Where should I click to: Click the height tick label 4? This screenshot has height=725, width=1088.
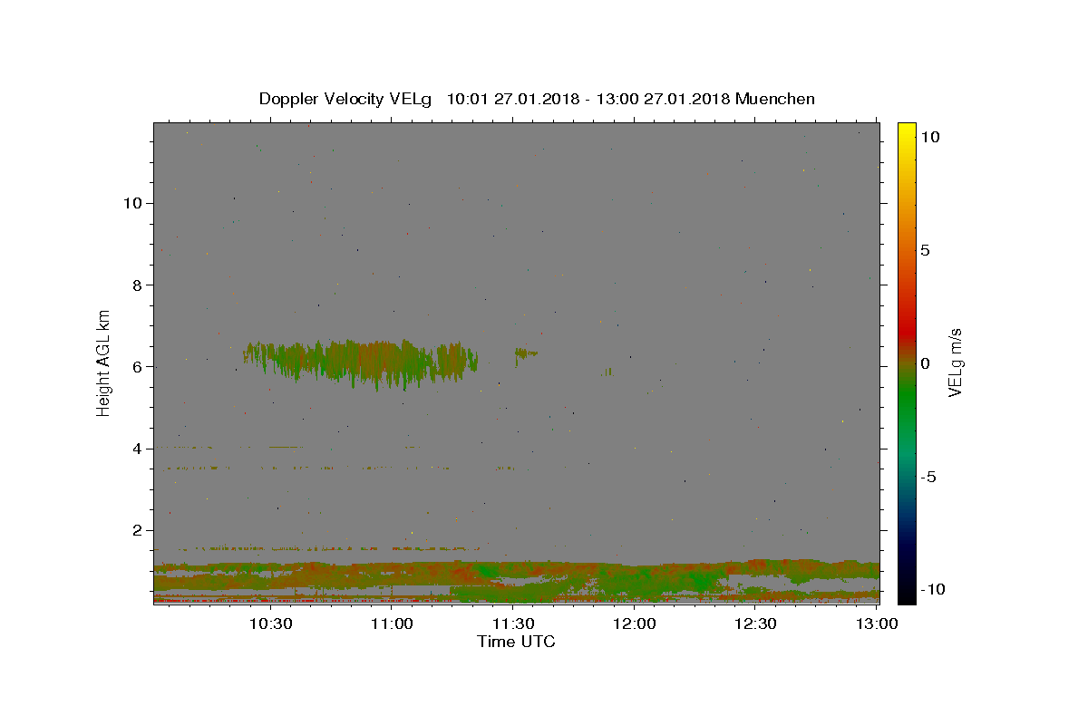[x=138, y=449]
